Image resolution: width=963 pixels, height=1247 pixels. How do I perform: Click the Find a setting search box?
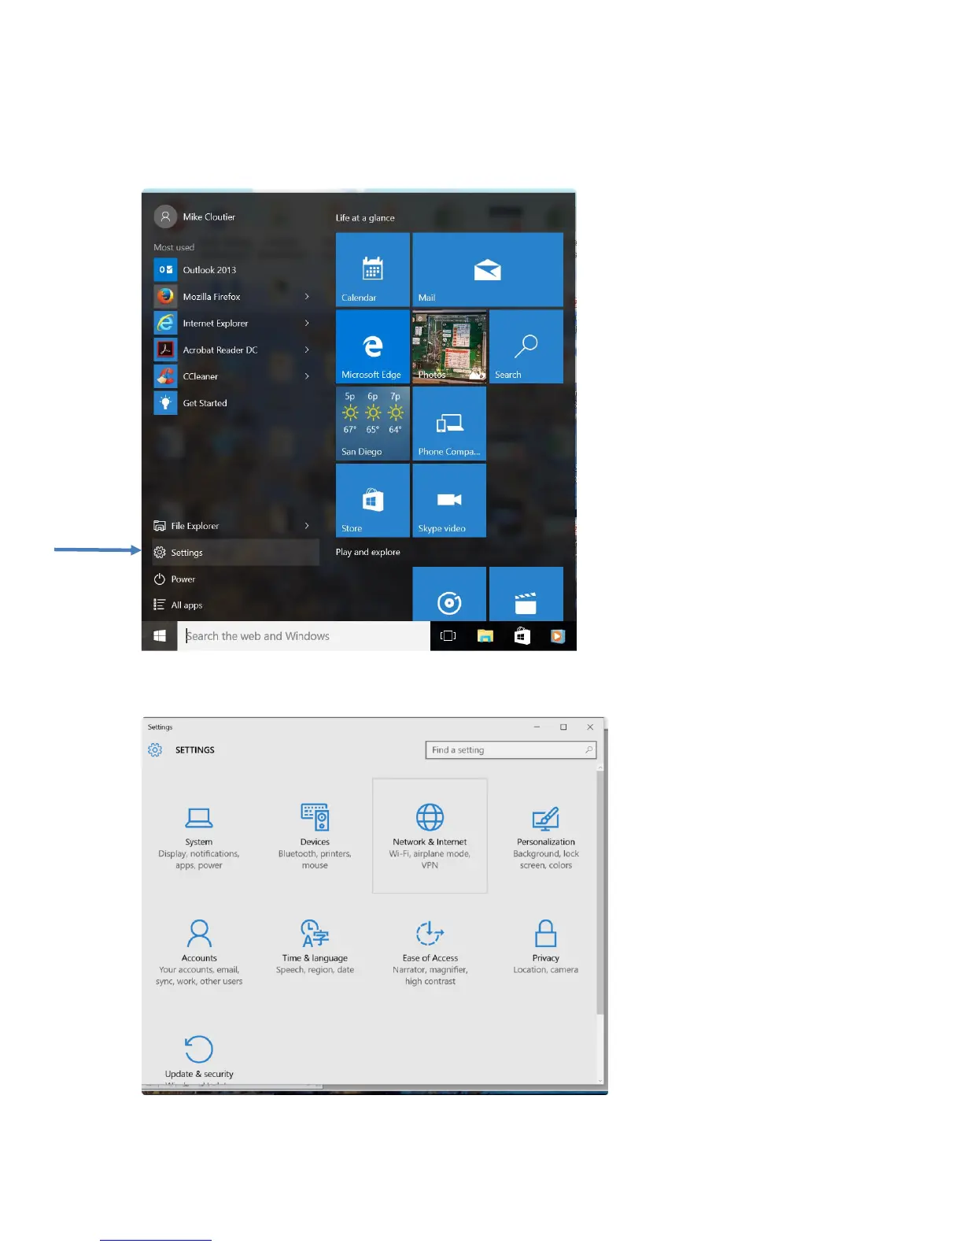(x=511, y=750)
